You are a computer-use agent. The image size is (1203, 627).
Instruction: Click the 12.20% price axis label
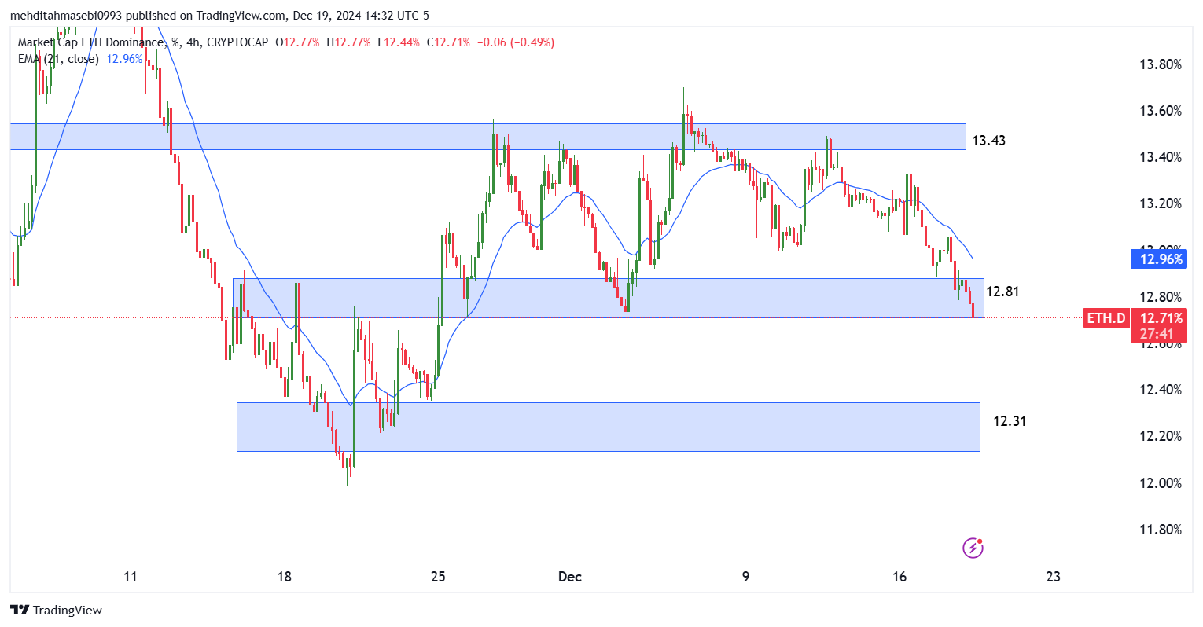tap(1161, 436)
